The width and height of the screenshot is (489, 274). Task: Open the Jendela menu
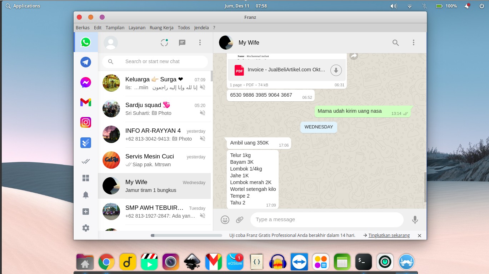tap(201, 27)
